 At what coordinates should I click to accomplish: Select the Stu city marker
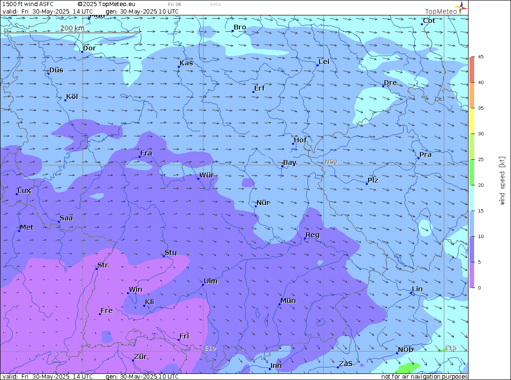[164, 256]
